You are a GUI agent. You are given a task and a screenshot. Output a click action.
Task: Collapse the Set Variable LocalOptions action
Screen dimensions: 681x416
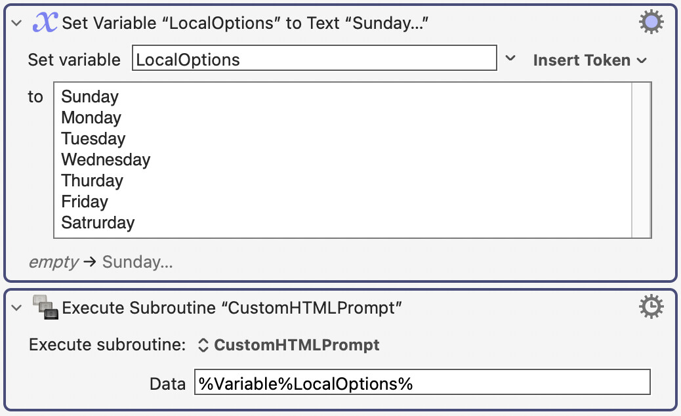pos(16,23)
